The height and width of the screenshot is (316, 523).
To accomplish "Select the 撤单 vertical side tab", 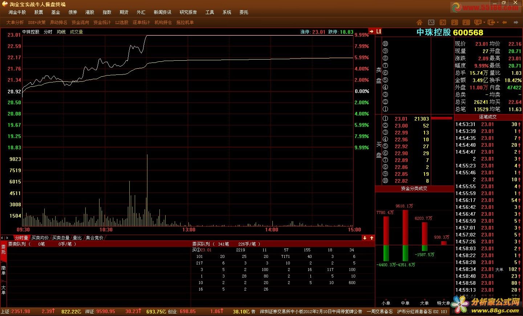I will pos(3,271).
